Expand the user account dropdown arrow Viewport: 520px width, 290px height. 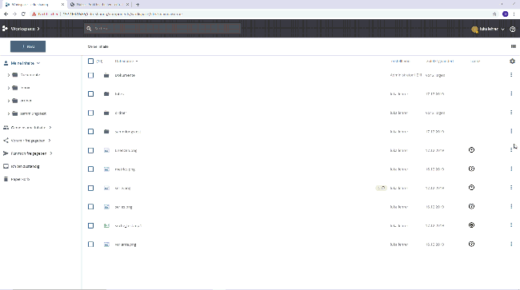(502, 29)
